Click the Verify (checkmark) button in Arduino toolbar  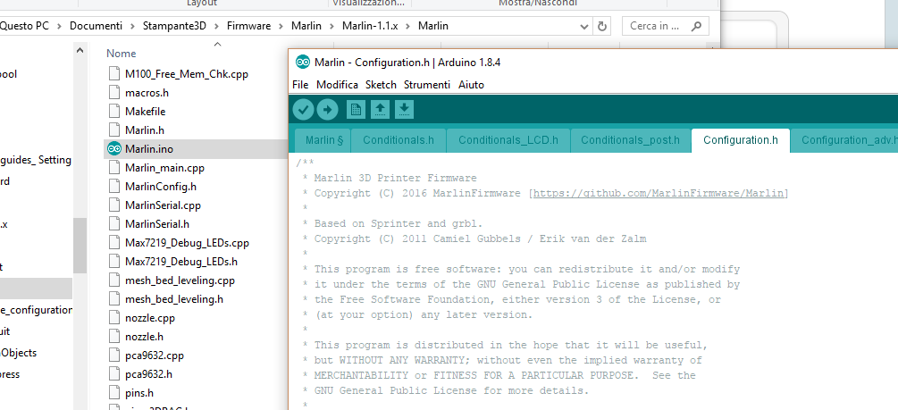pos(304,109)
